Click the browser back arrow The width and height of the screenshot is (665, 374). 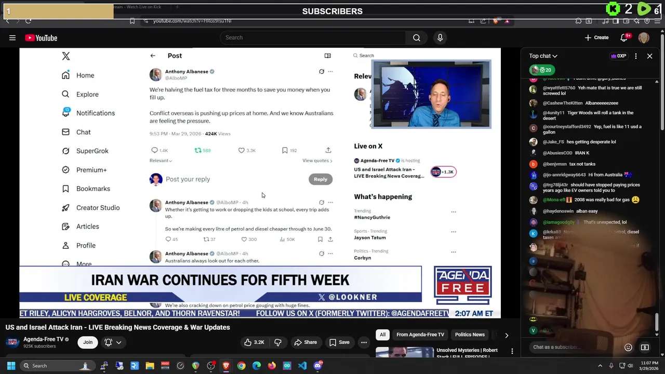(x=7, y=21)
